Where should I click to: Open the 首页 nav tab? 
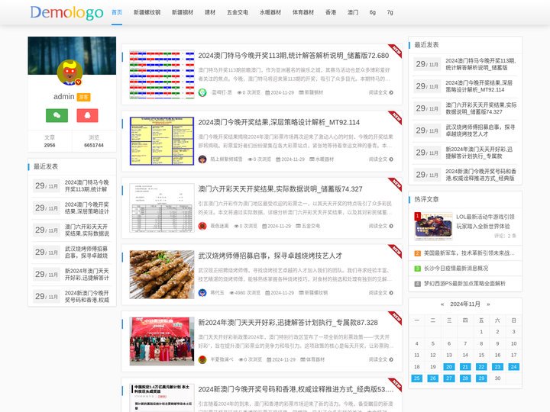pyautogui.click(x=117, y=12)
